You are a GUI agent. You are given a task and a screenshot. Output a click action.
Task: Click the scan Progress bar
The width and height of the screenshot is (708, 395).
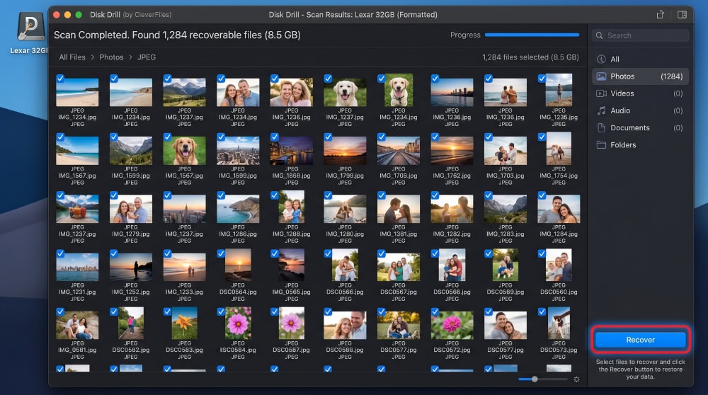click(x=532, y=35)
